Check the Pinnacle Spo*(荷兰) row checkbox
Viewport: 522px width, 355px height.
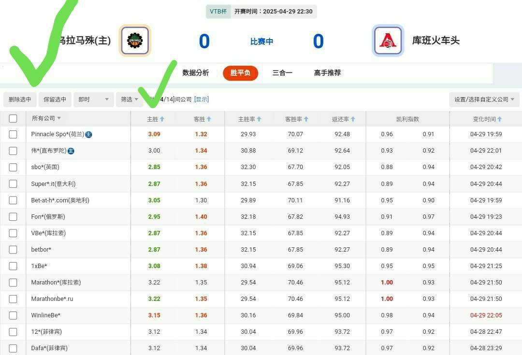click(x=13, y=134)
